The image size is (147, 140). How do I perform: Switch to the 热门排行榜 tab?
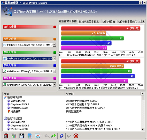tap(109, 22)
